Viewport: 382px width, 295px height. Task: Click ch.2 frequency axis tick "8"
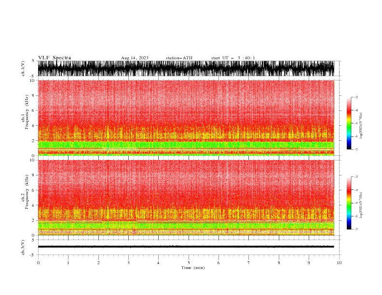(33, 175)
